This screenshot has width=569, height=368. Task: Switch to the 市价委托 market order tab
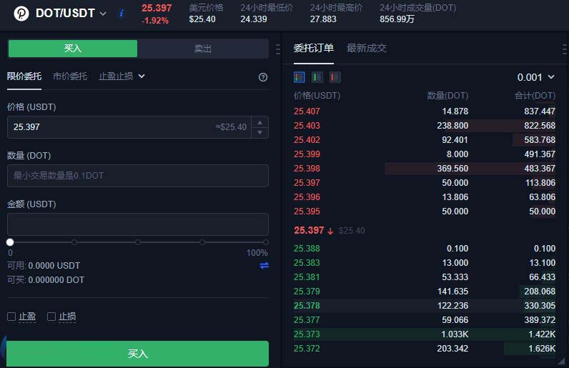(x=70, y=76)
